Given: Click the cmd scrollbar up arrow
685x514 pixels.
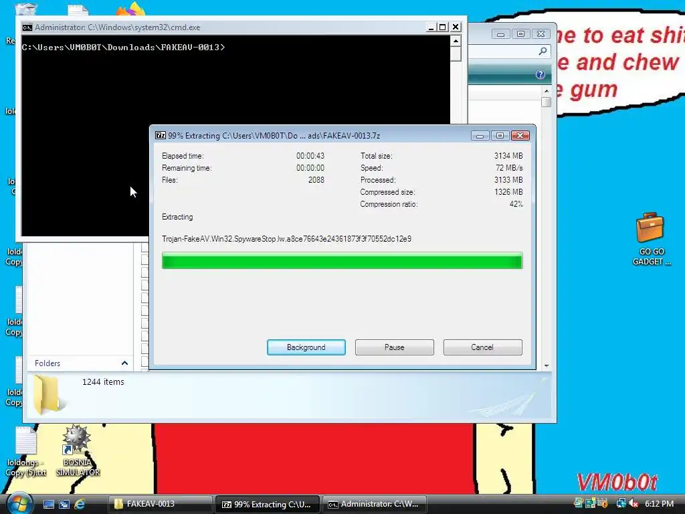Looking at the screenshot, I should click(x=456, y=41).
